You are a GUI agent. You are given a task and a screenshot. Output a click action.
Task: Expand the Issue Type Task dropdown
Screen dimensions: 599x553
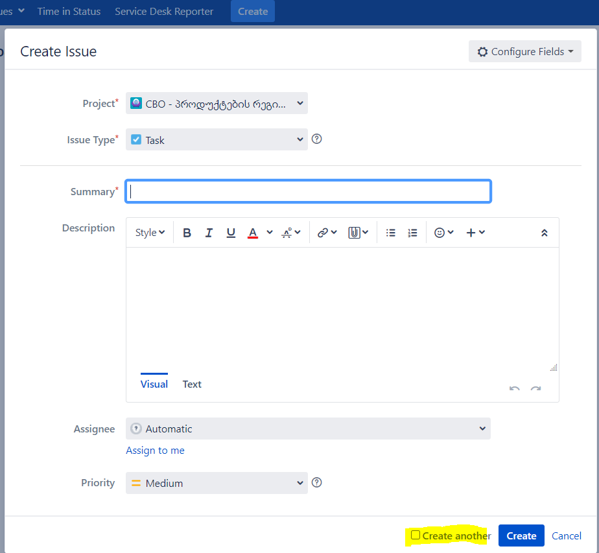(x=217, y=139)
